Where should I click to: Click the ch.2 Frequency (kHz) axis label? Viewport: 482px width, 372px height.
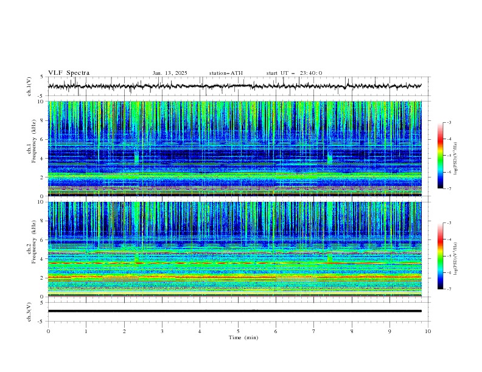coord(32,242)
